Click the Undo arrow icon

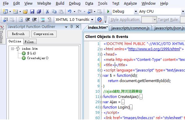pos(69,11)
